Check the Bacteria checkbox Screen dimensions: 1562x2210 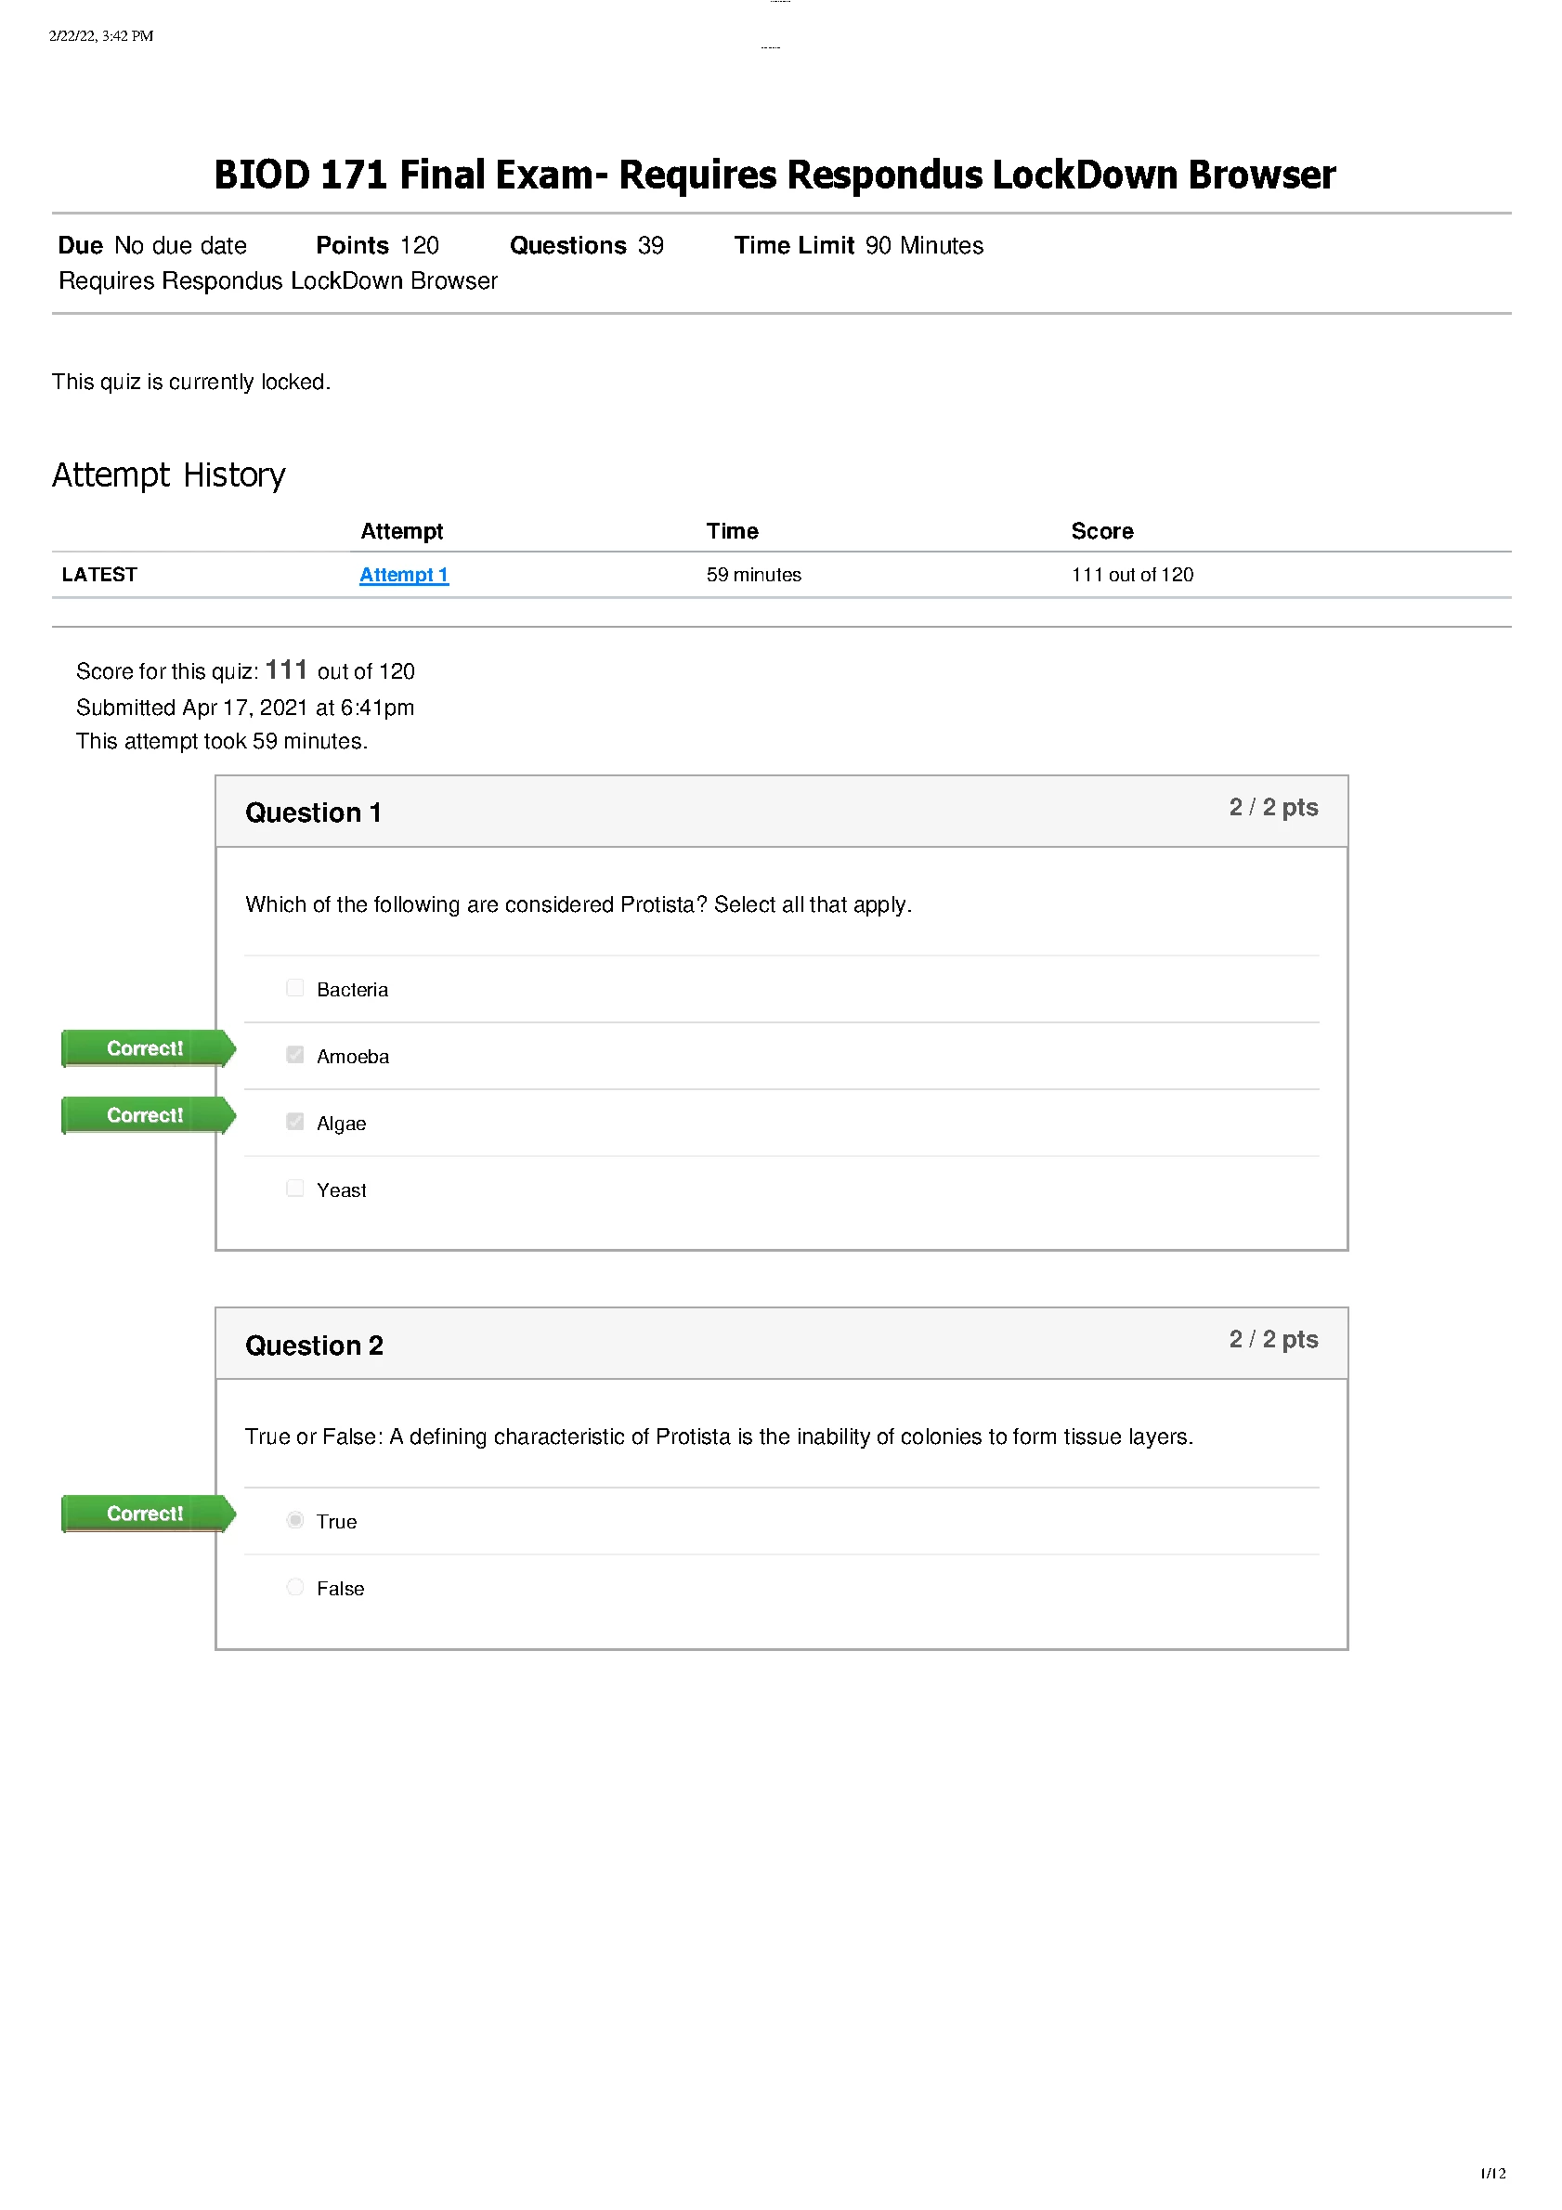coord(295,989)
